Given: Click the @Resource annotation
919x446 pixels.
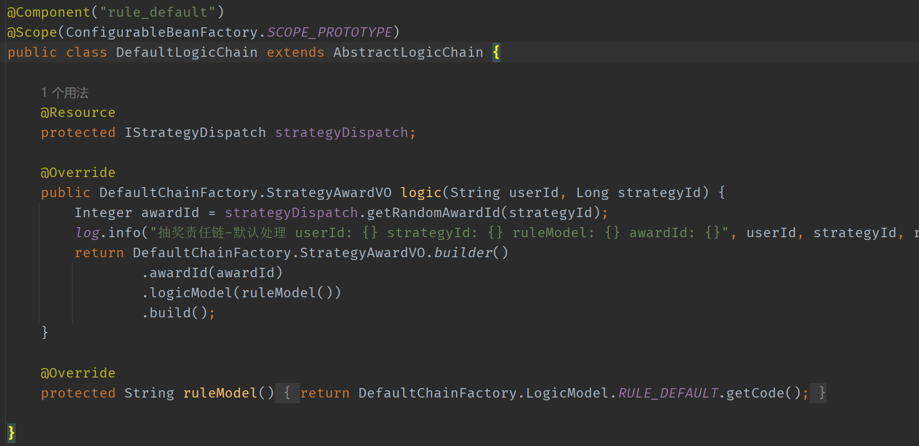Looking at the screenshot, I should [78, 112].
